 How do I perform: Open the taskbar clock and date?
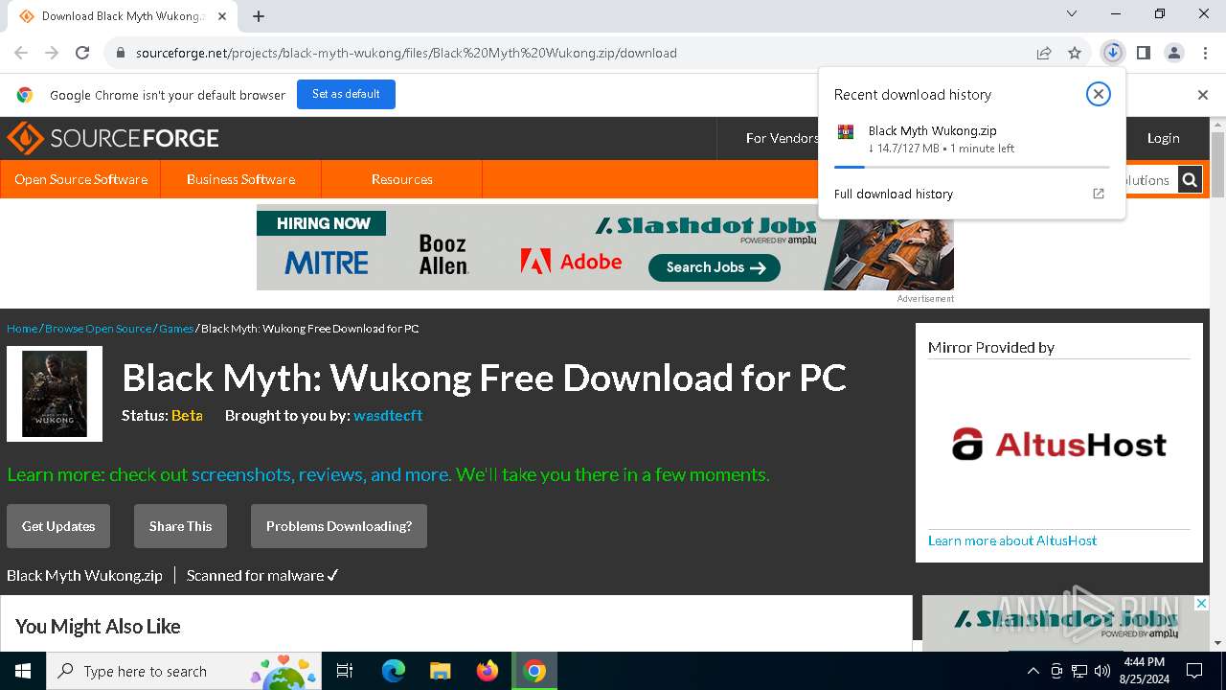pos(1144,671)
